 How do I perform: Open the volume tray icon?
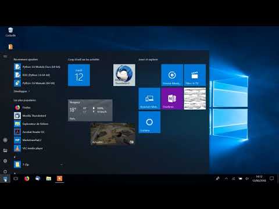(x=247, y=179)
